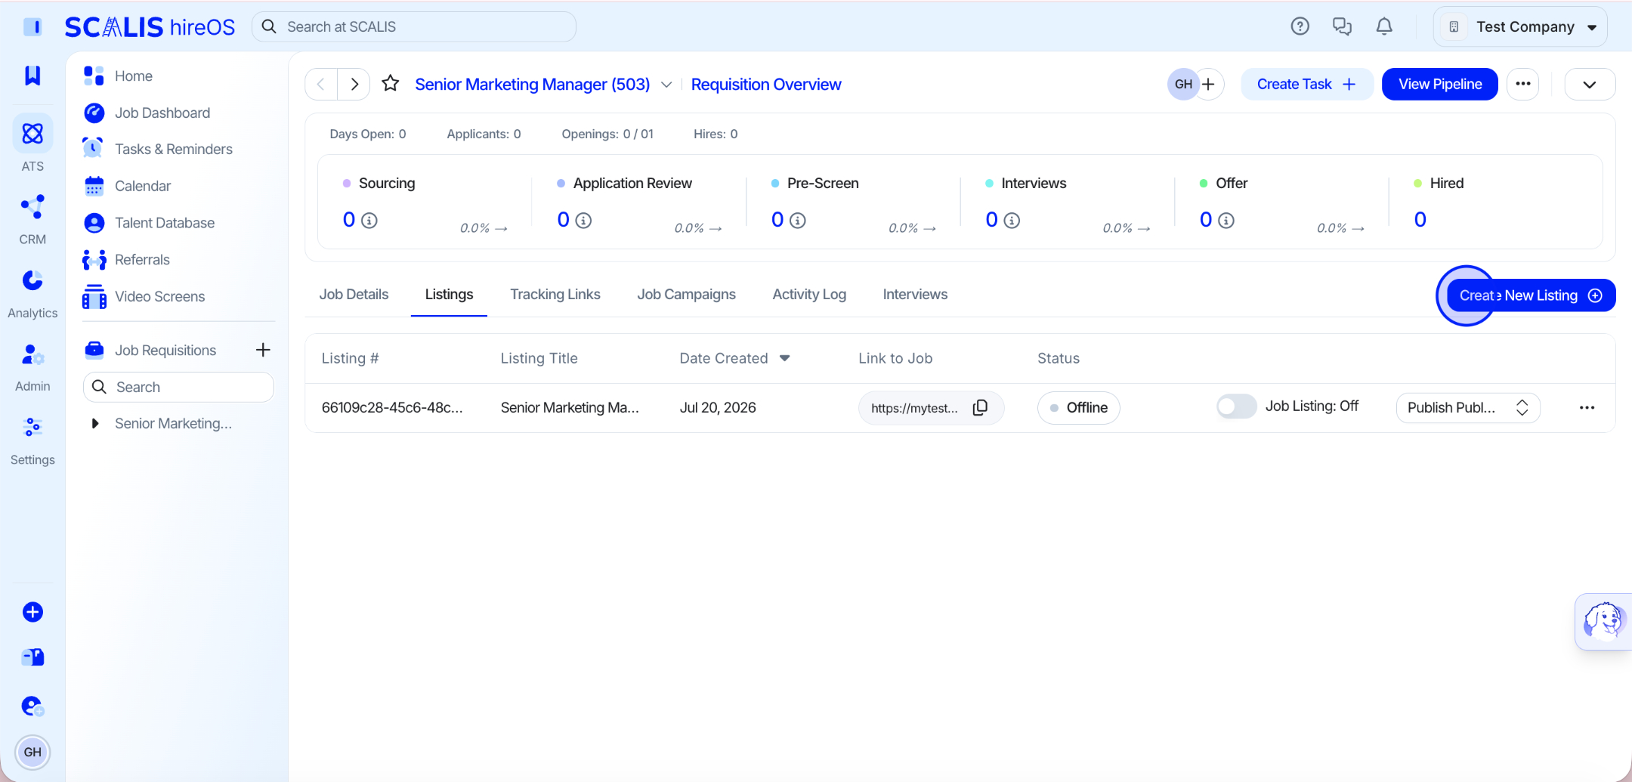Focus the Search at SCALIS field
Viewport: 1632px width, 782px height.
point(414,26)
